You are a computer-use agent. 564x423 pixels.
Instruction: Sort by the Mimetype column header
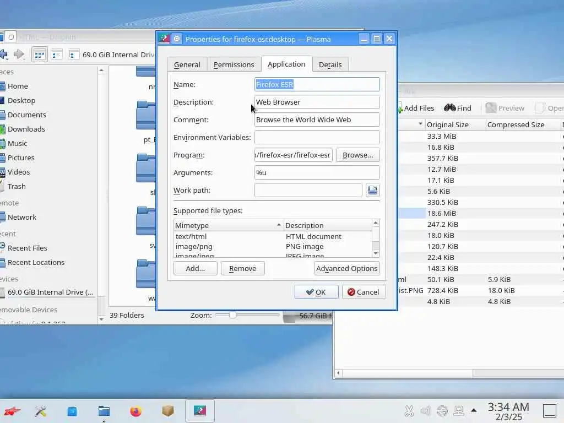(x=229, y=225)
